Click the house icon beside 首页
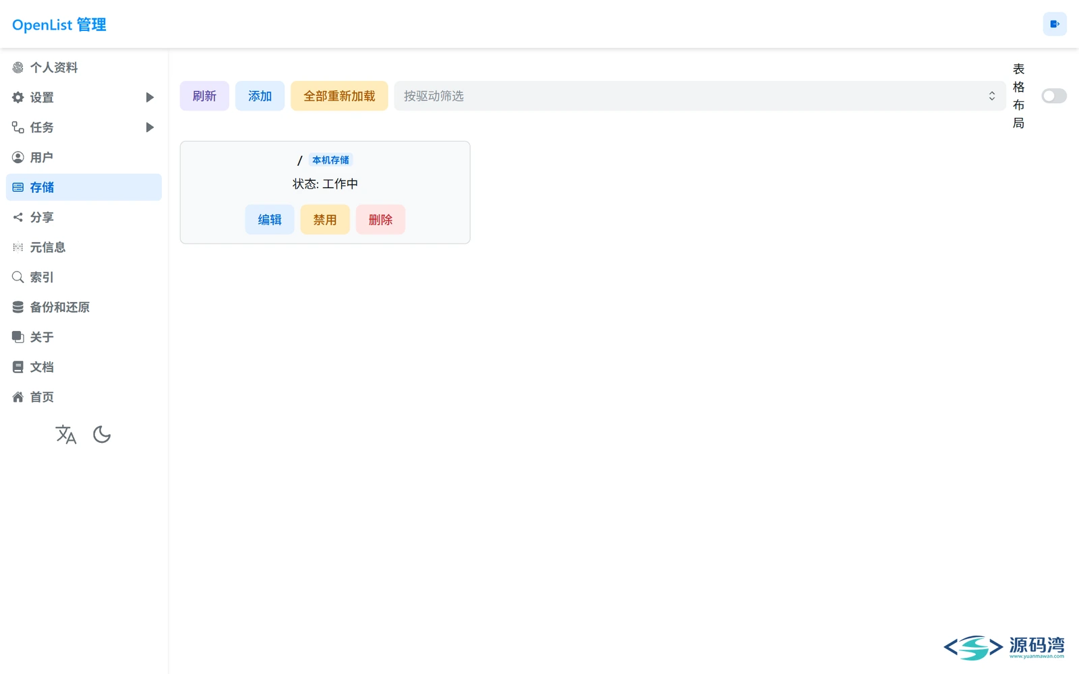This screenshot has height=674, width=1079. pos(18,397)
